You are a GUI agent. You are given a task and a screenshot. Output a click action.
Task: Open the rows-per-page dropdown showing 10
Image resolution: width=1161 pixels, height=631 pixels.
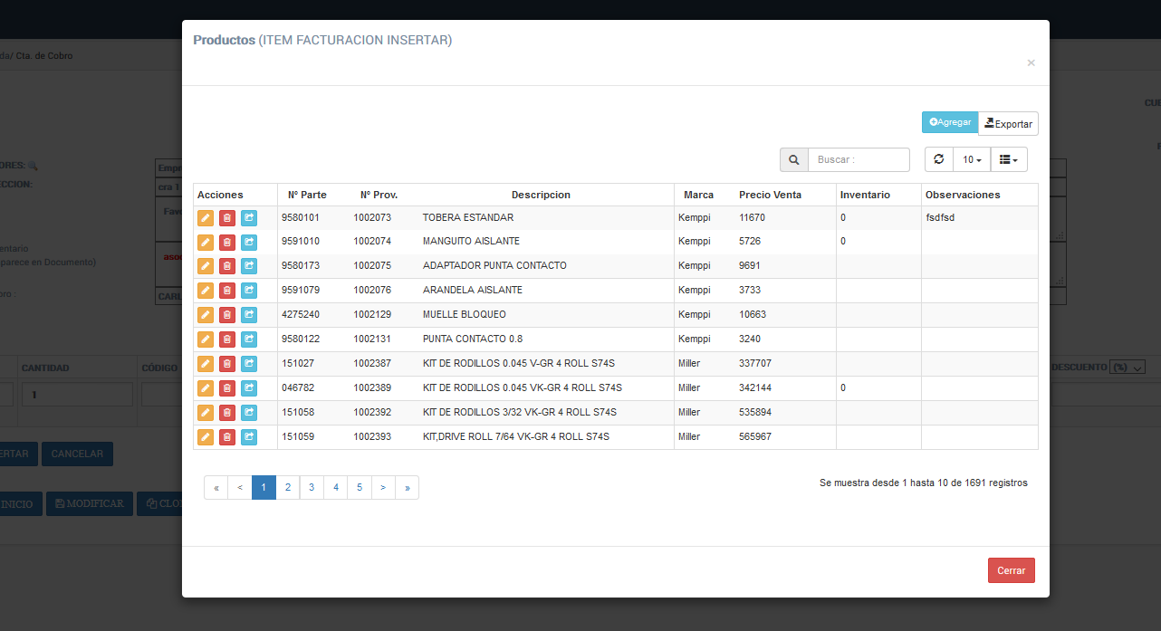(972, 159)
